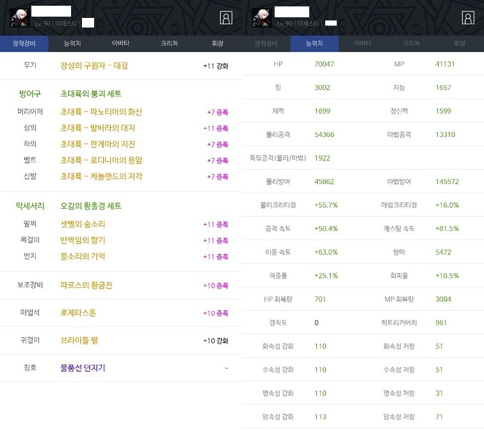Click +11 강화 value on weapon row
Image resolution: width=484 pixels, height=430 pixels.
(x=216, y=66)
